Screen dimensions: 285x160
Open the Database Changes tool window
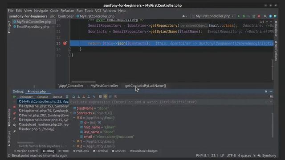tap(144, 151)
